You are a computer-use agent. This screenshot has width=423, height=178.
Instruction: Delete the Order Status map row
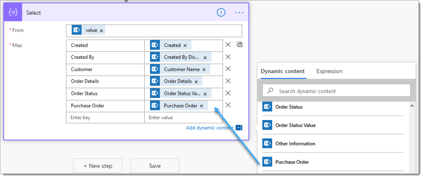(x=228, y=93)
